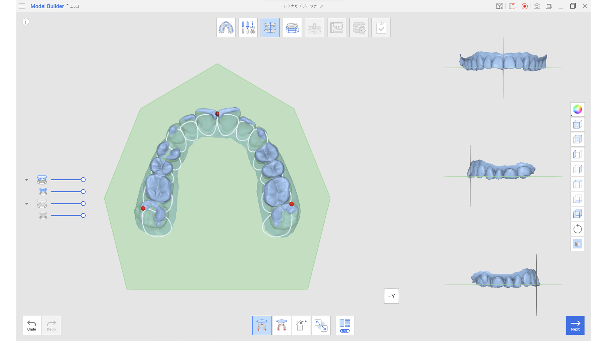
Task: Select the trim and edit tools step
Action: (x=248, y=27)
